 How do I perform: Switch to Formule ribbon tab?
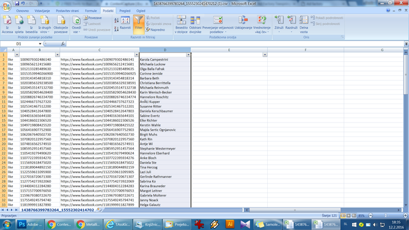pos(91,11)
